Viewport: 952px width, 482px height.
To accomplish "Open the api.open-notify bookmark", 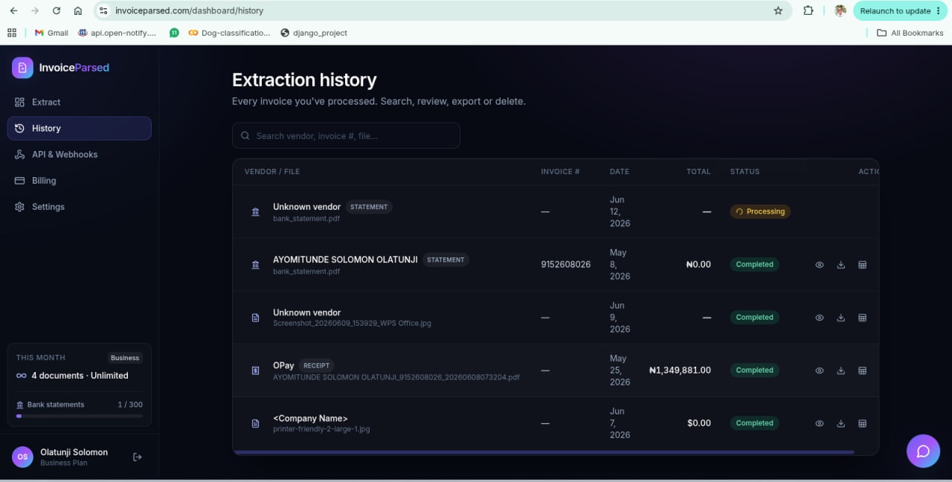I will (117, 33).
